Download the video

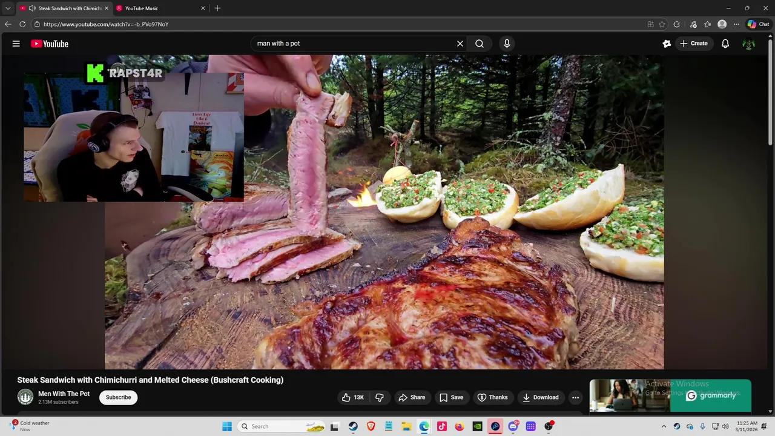point(541,397)
